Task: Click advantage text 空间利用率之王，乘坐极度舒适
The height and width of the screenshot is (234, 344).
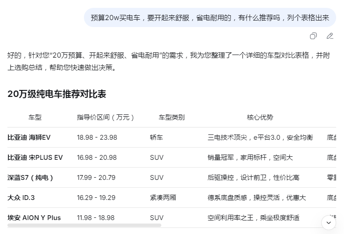Action: coord(254,218)
